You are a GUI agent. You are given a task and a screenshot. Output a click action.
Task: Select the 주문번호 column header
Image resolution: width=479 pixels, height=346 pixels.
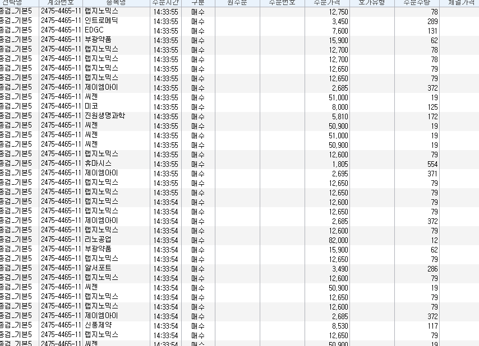point(282,3)
